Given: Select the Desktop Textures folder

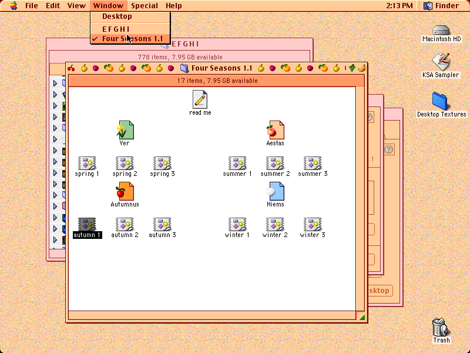Looking at the screenshot, I should coord(440,101).
